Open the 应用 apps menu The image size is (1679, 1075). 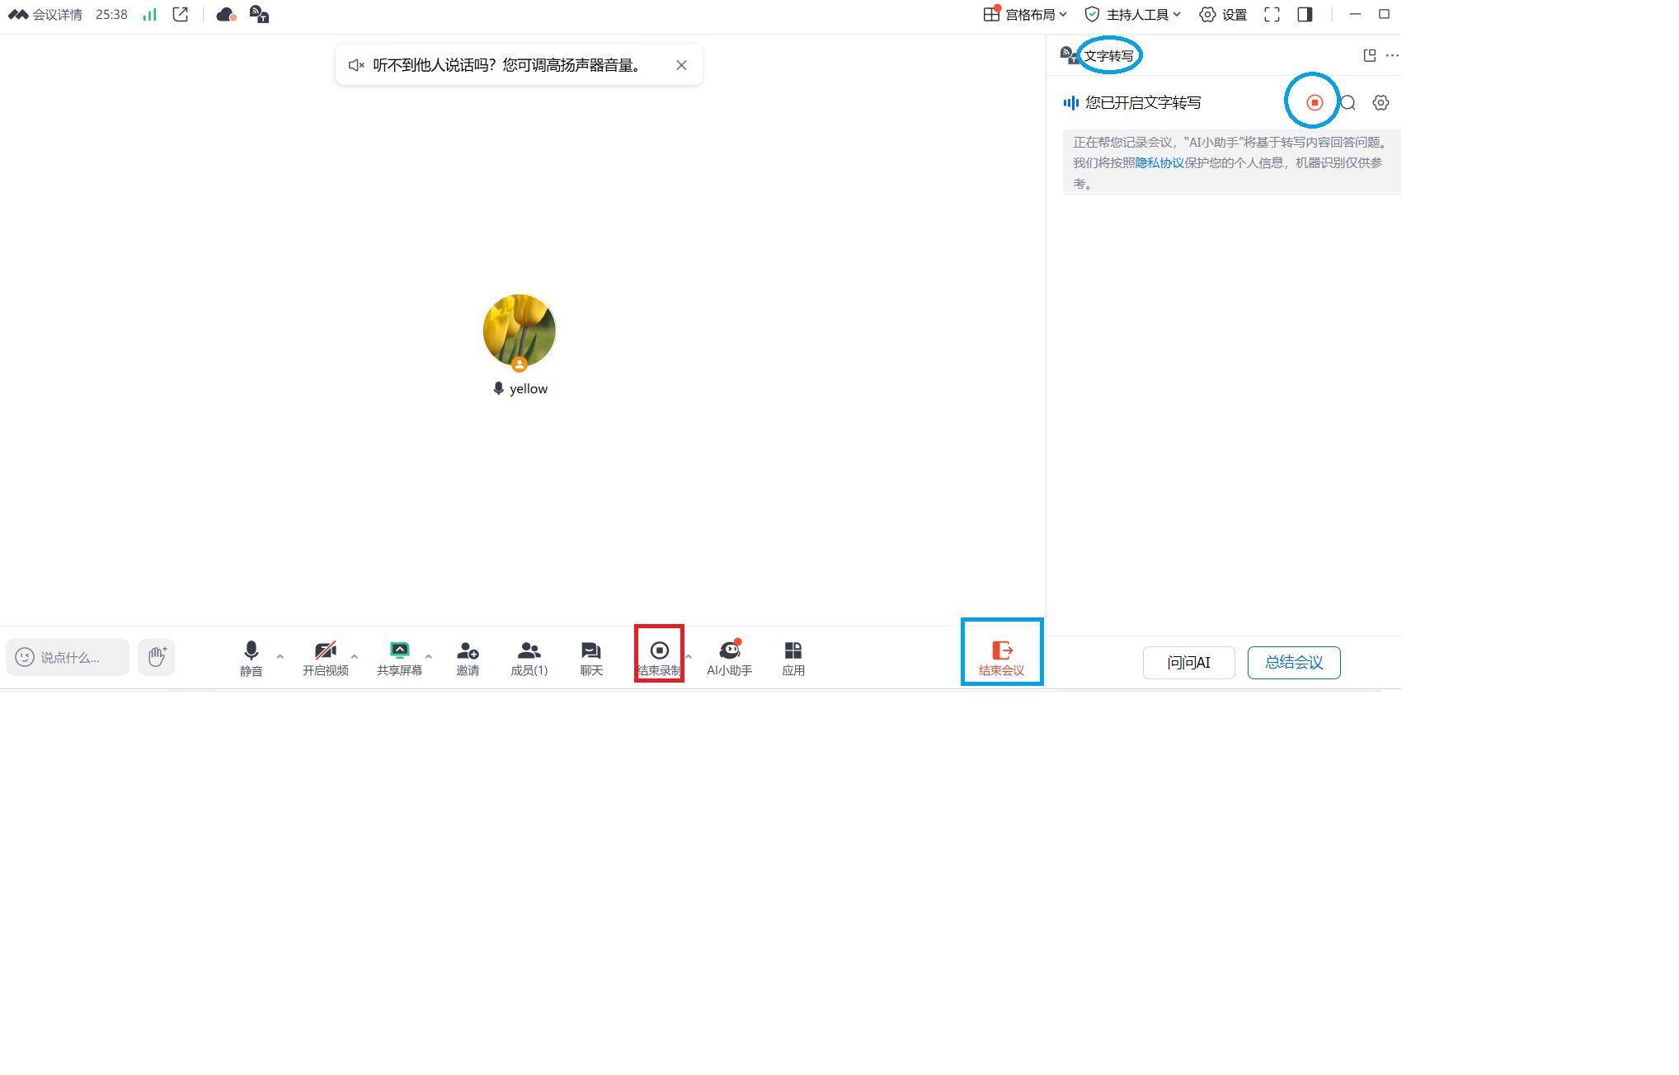point(793,658)
